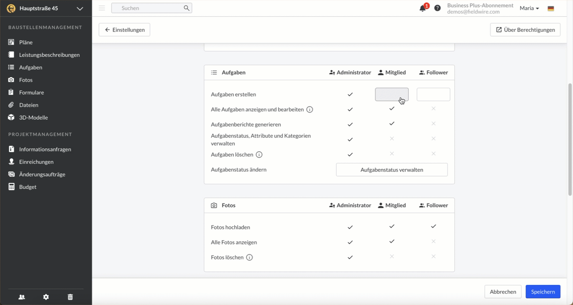
Task: Click the German flag language icon
Action: tap(551, 8)
